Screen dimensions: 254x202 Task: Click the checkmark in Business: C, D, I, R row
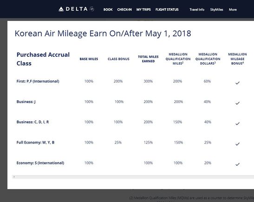237,124
